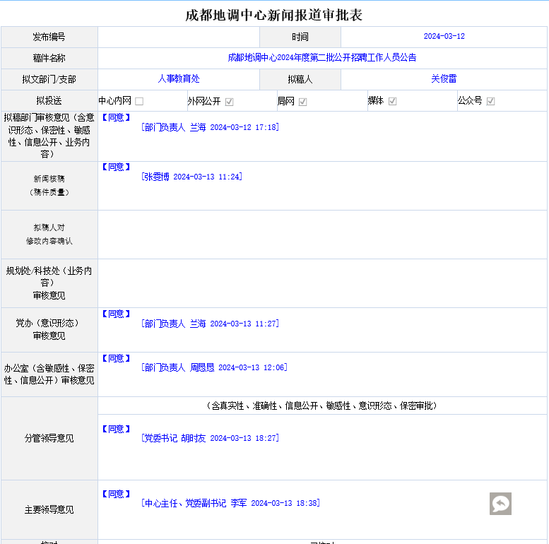549x544 pixels.
Task: Toggle the 公众号 checkbox
Action: point(490,102)
